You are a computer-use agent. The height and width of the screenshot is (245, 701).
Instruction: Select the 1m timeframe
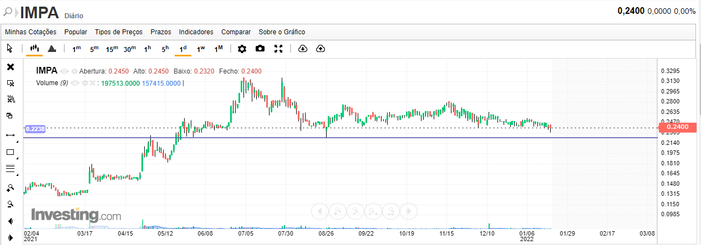(x=77, y=49)
